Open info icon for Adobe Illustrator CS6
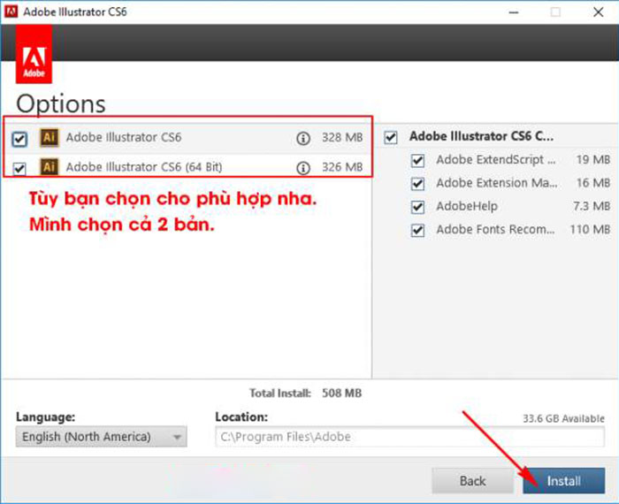This screenshot has width=619, height=504. (x=303, y=138)
